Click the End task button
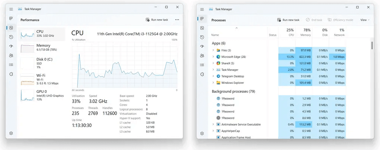This screenshot has width=380, height=150. (x=314, y=20)
